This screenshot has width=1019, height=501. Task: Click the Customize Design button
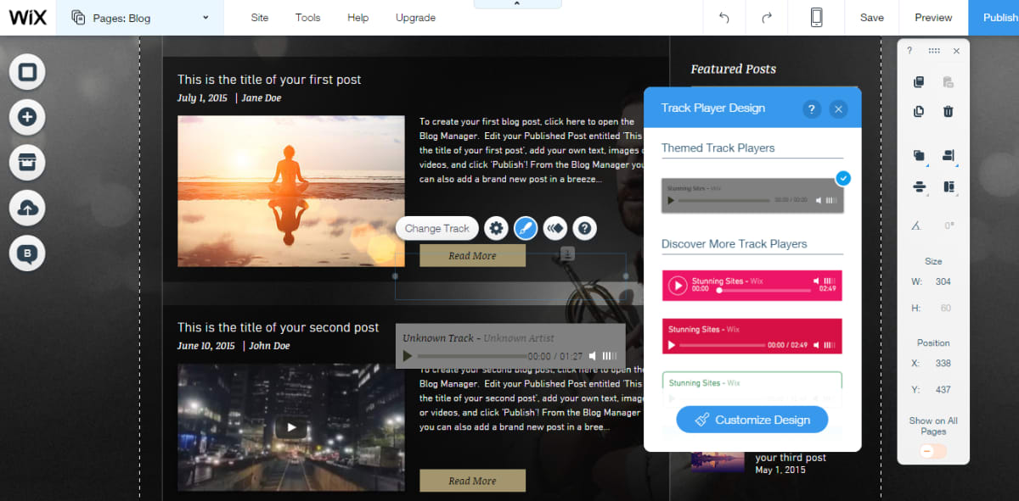click(x=752, y=420)
